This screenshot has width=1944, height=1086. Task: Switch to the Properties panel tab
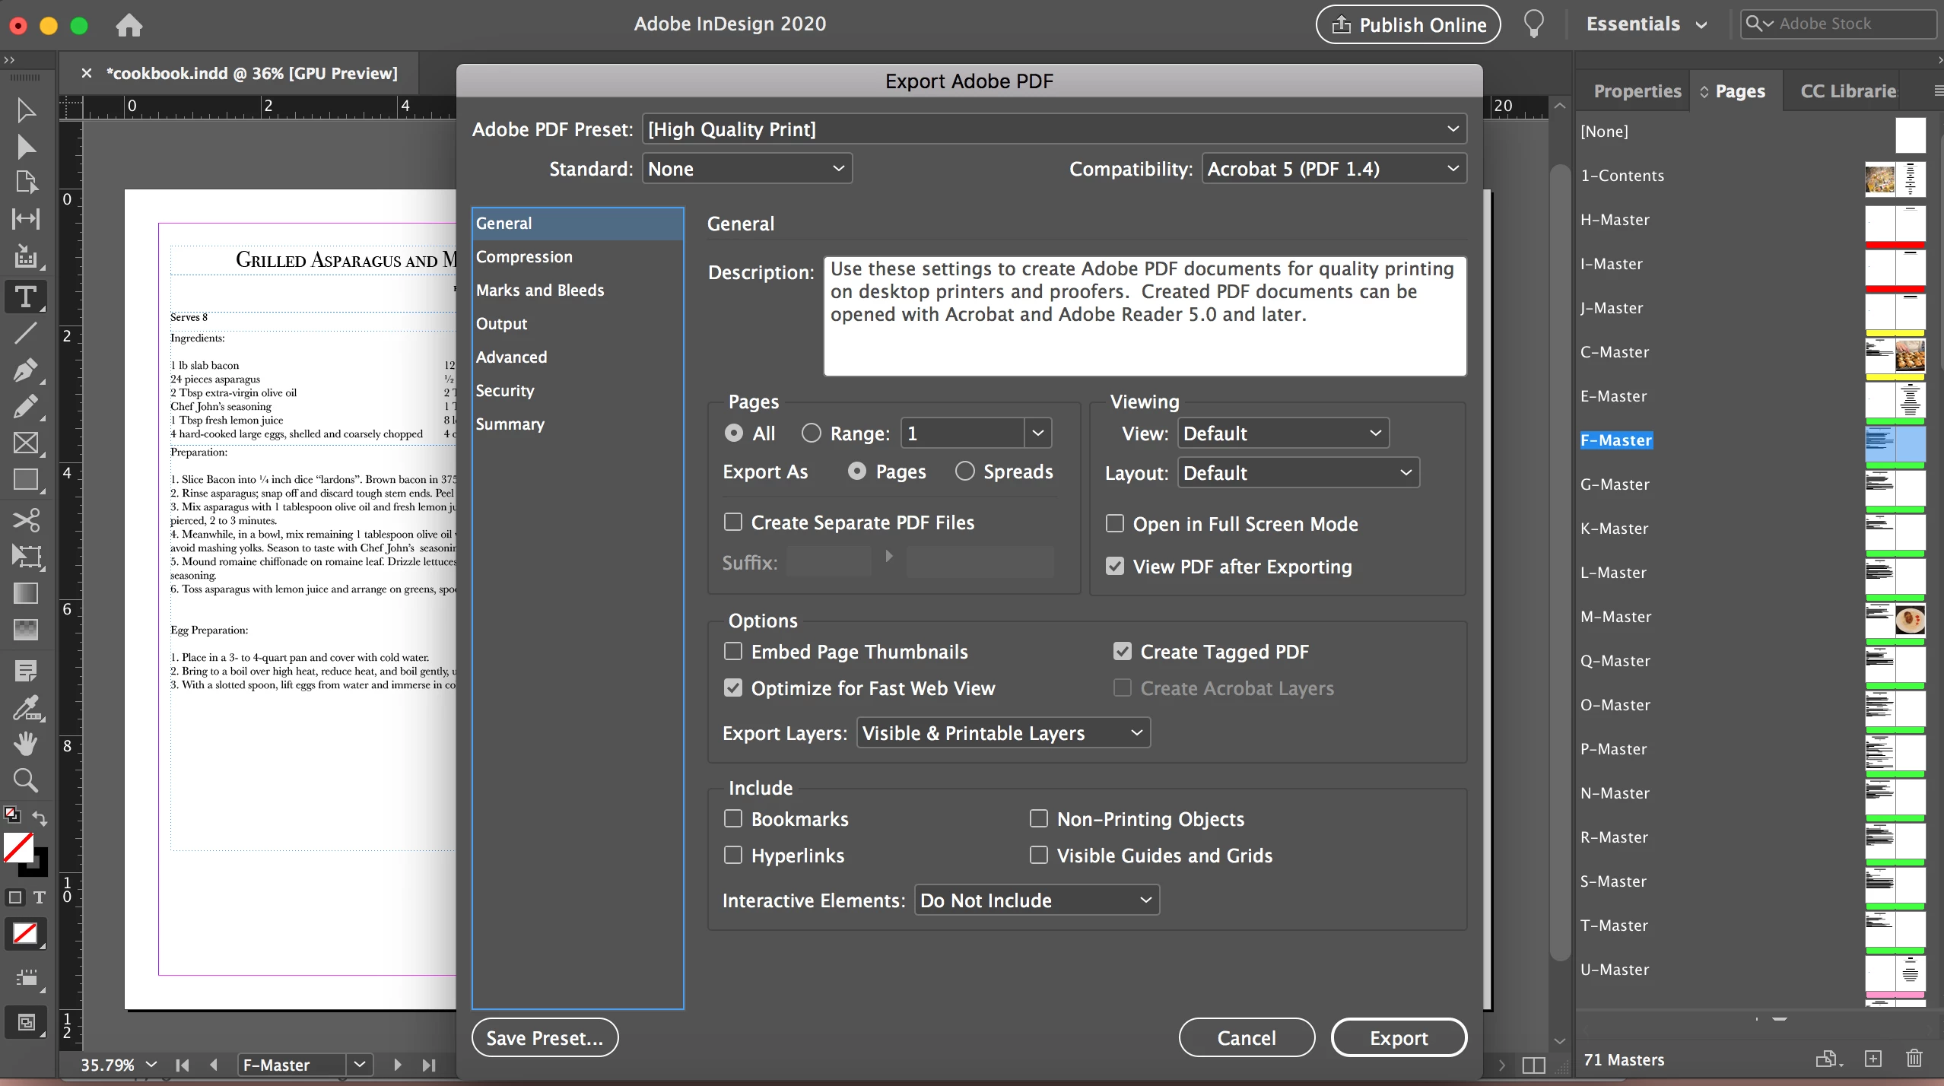click(1637, 91)
